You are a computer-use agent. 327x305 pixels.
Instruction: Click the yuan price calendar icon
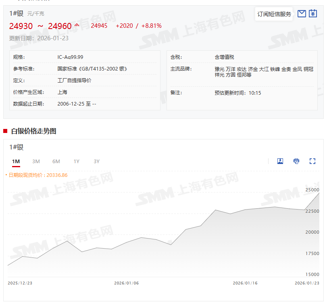click(313, 14)
